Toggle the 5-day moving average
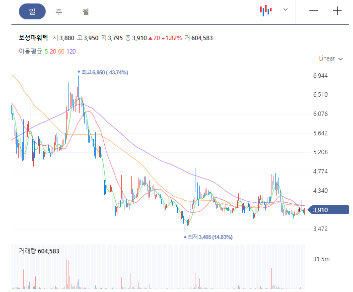 pyautogui.click(x=46, y=52)
